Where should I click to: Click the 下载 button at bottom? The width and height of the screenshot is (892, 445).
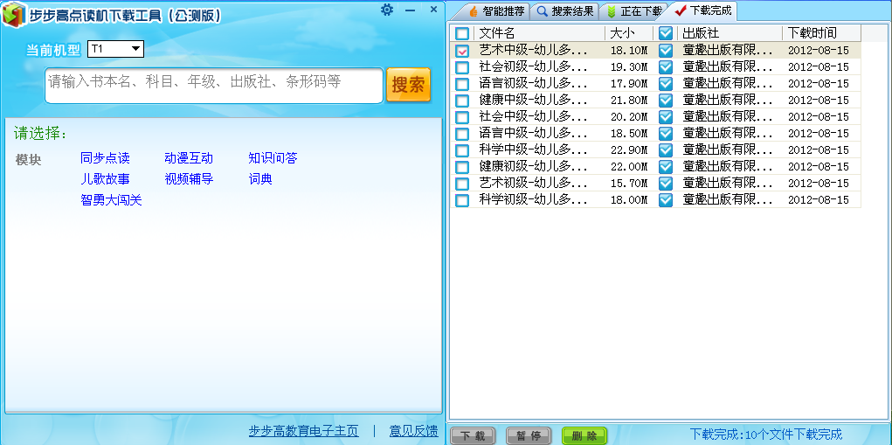(473, 436)
